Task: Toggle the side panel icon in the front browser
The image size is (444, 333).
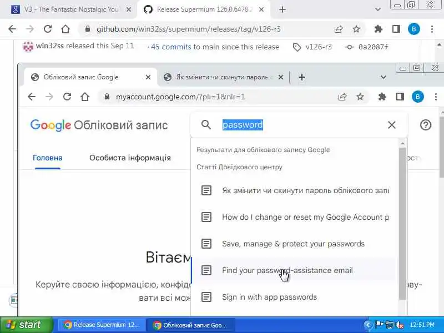Action: point(400,97)
